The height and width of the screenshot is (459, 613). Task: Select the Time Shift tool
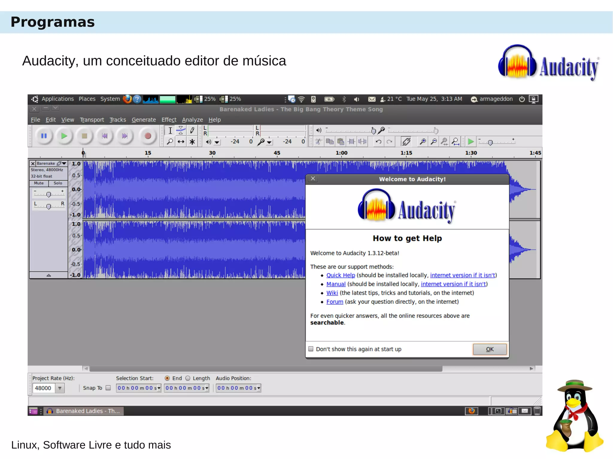(x=181, y=142)
